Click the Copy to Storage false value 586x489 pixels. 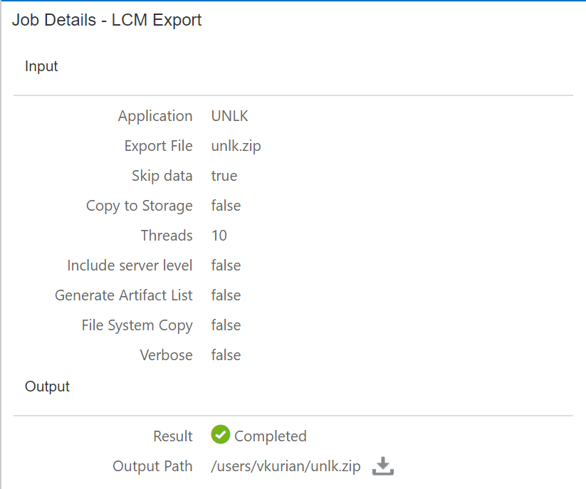pos(226,206)
